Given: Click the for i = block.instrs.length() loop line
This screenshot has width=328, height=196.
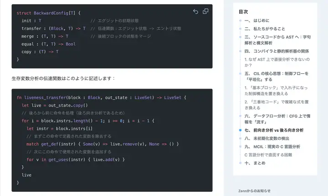Looking at the screenshot, I should pyautogui.click(x=88, y=121).
